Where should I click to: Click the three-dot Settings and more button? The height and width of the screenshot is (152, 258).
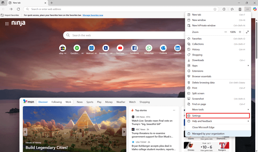tap(247, 9)
